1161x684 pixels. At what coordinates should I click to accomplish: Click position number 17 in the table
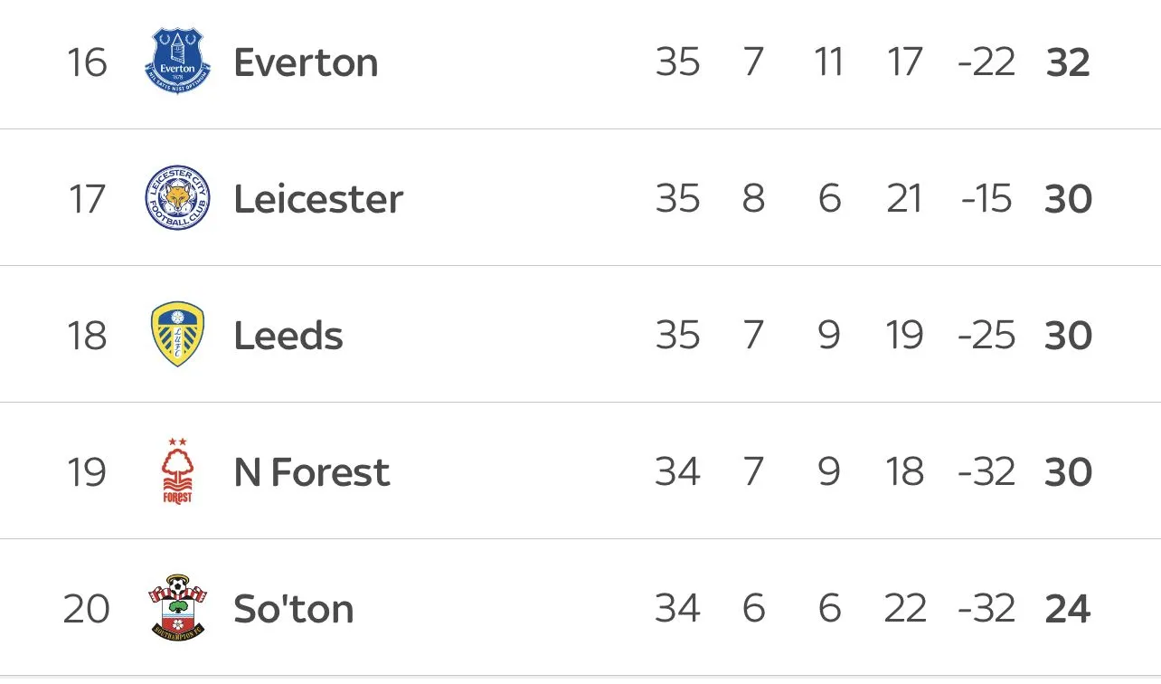pos(87,199)
